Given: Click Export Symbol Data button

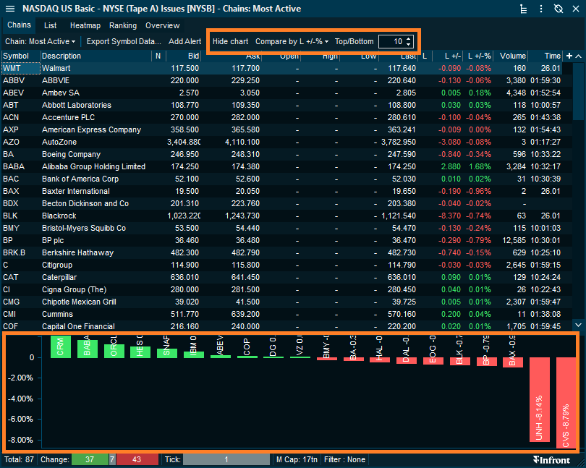Looking at the screenshot, I should point(124,41).
